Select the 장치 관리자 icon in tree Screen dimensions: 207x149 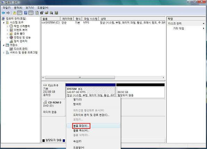(x=11, y=41)
